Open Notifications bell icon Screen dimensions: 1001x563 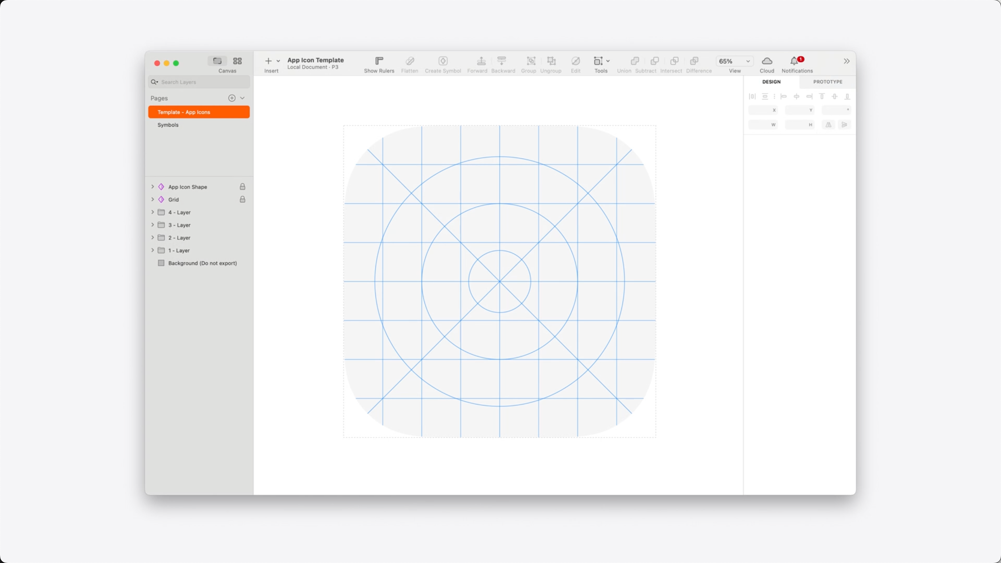pos(794,61)
